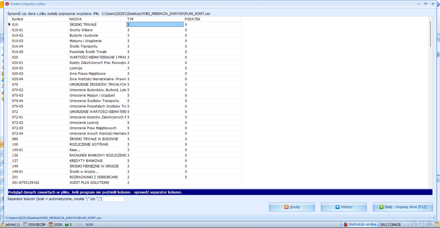Click the file path in bottom status line
The image size is (440, 228).
tap(53, 218)
